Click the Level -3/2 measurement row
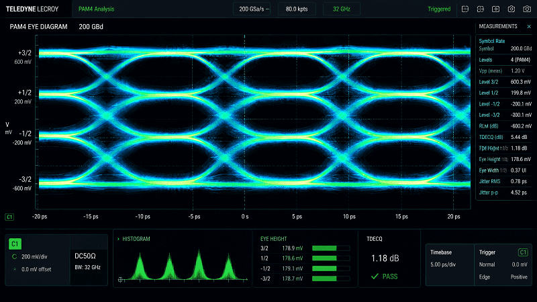Image resolution: width=537 pixels, height=302 pixels. point(505,115)
